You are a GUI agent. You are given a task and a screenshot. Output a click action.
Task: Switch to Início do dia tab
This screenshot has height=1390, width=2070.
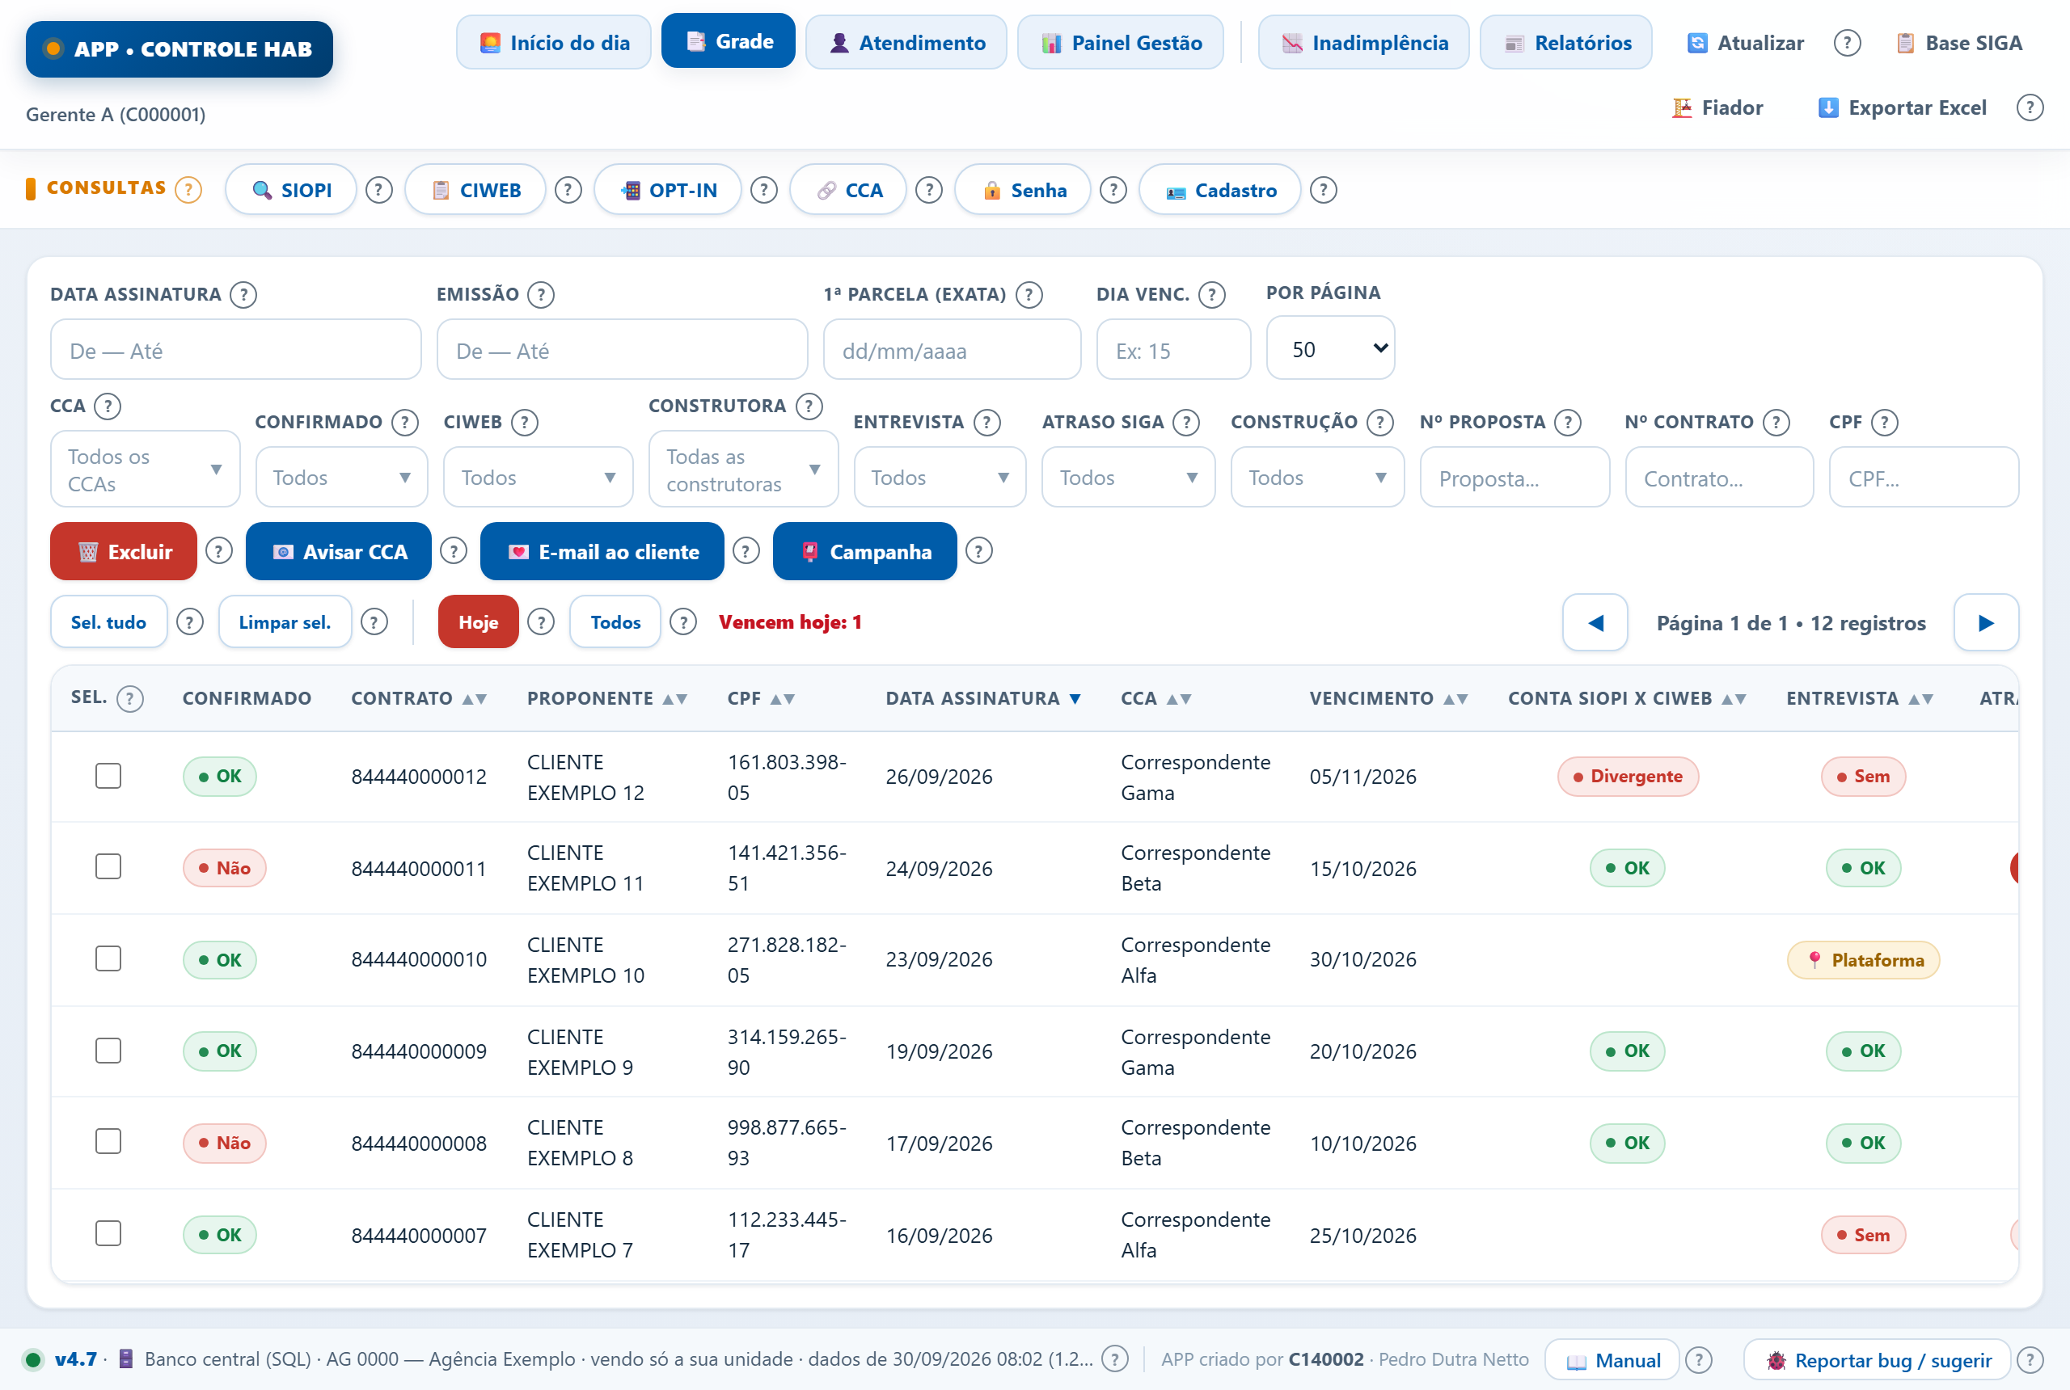[553, 43]
